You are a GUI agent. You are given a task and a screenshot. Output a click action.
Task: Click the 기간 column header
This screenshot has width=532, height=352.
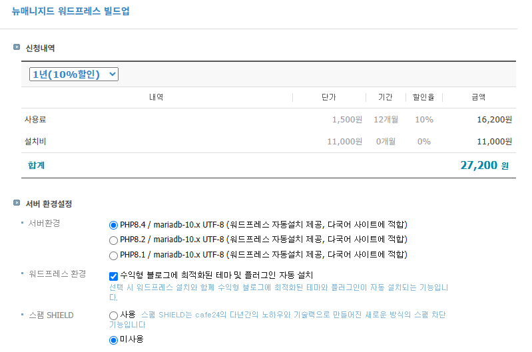tap(386, 97)
